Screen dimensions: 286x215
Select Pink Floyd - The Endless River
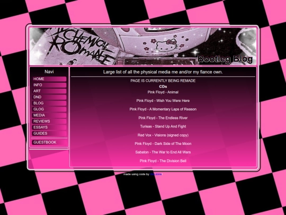163,118
